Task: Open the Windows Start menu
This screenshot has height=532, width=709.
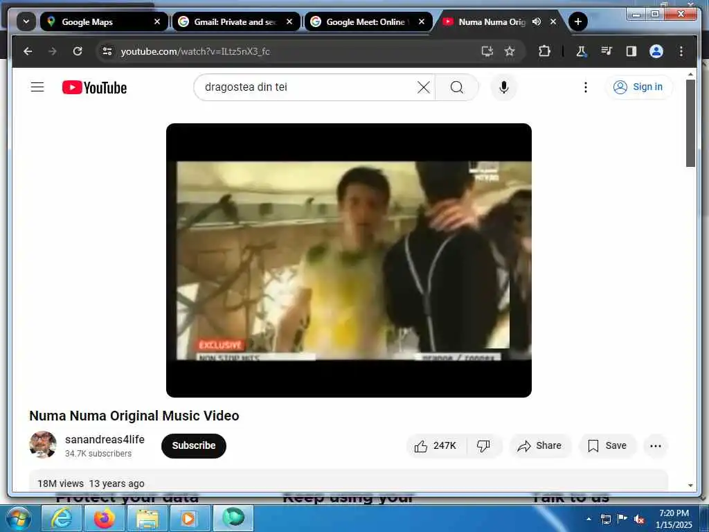Action: point(17,518)
